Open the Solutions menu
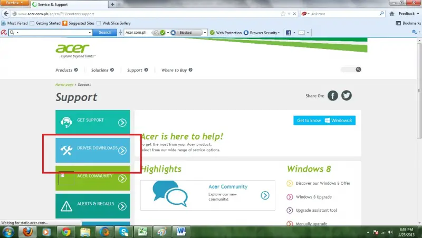The width and height of the screenshot is (422, 238). click(x=102, y=70)
